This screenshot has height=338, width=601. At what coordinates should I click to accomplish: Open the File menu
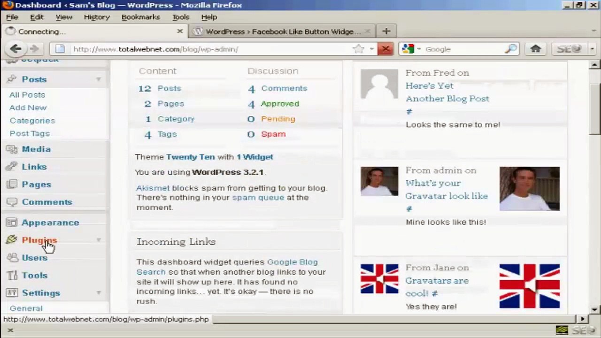[x=12, y=17]
